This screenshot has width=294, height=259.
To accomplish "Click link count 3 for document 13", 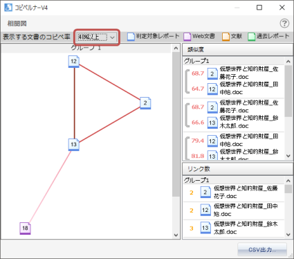I will [192, 229].
